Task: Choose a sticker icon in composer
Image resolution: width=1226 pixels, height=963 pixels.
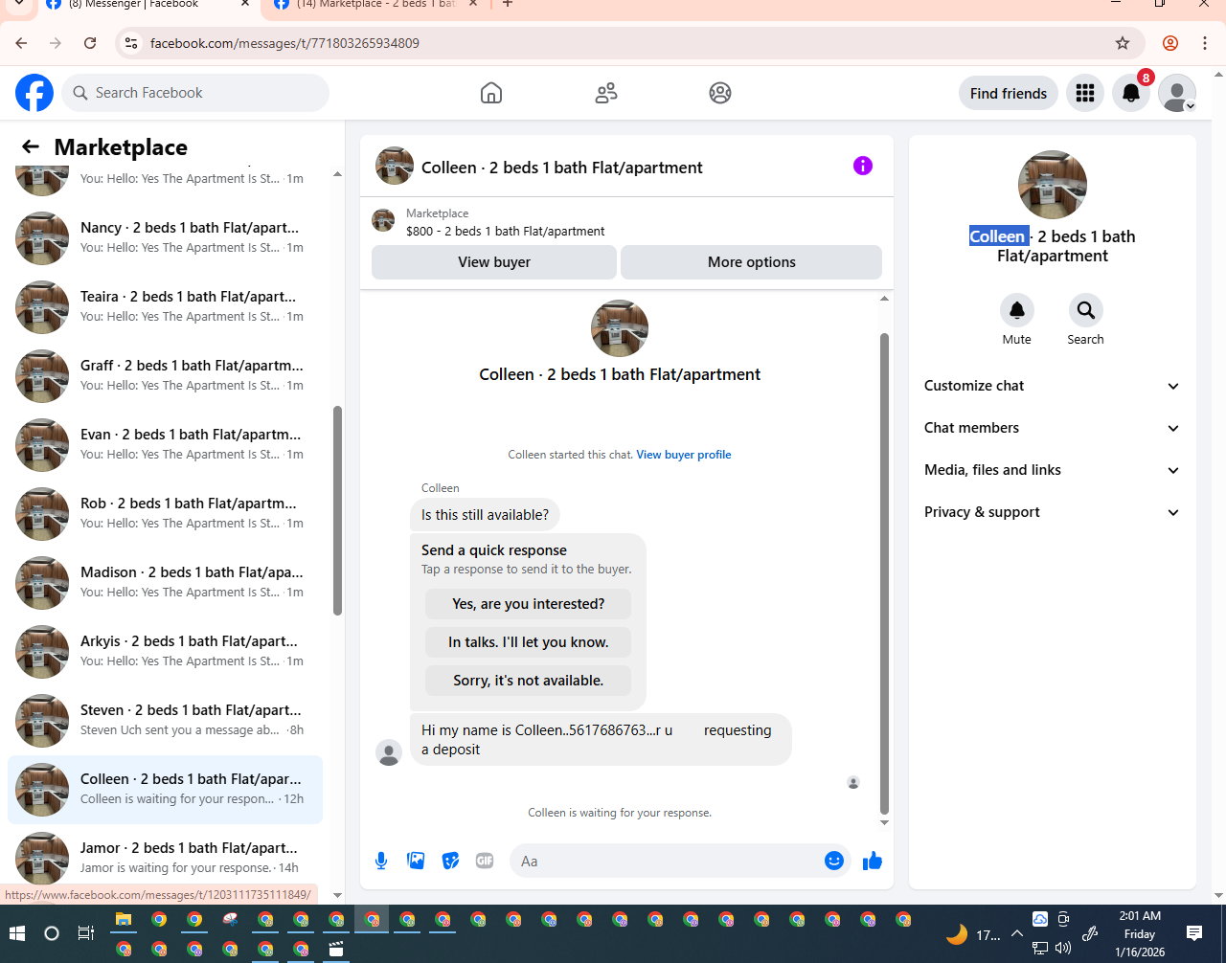Action: (x=450, y=861)
